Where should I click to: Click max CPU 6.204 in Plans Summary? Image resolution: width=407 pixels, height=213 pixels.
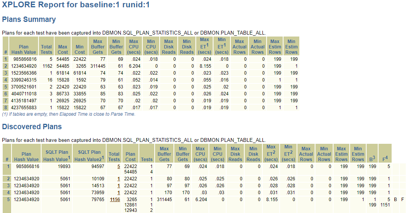point(135,66)
